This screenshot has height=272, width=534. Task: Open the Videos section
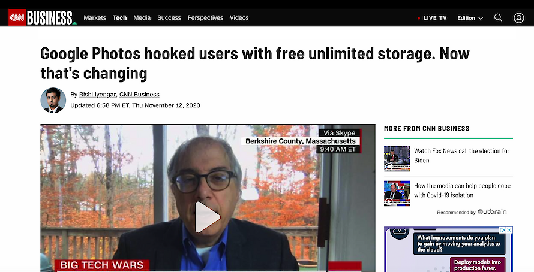pyautogui.click(x=239, y=18)
